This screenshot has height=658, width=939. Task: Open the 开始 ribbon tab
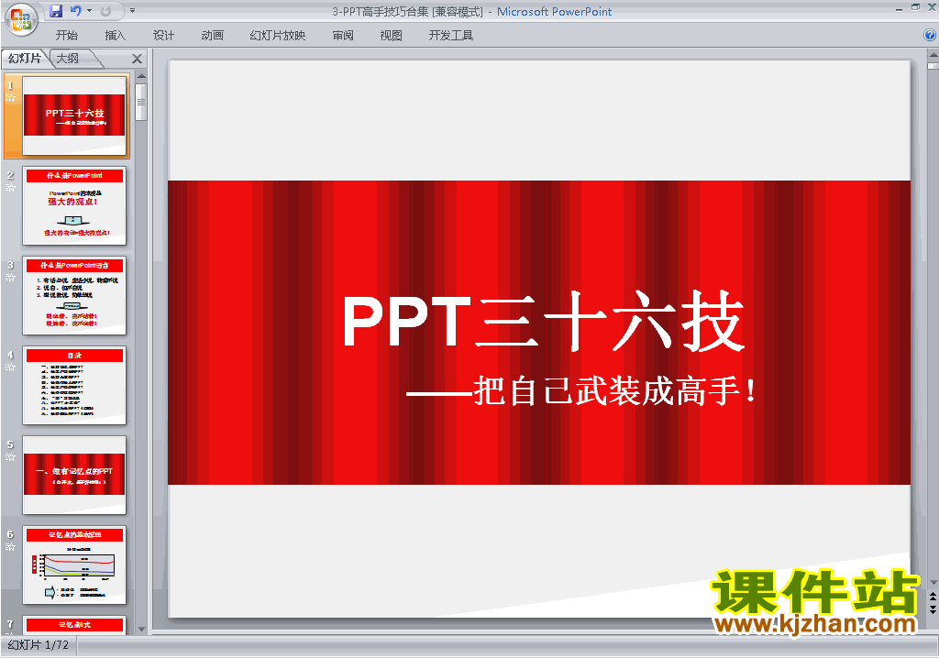tap(66, 36)
